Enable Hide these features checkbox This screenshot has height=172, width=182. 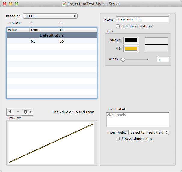[118, 26]
